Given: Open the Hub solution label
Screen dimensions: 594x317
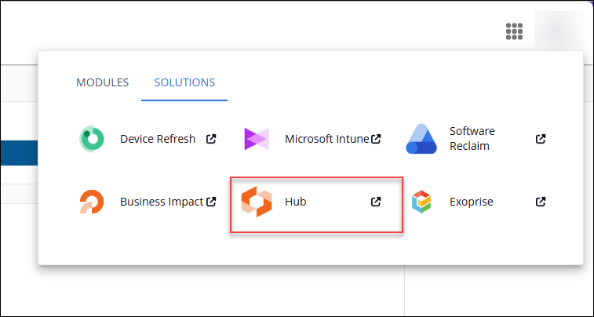Looking at the screenshot, I should [x=296, y=202].
